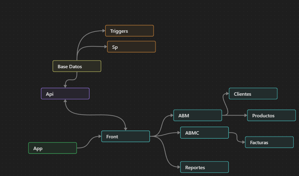
Task: Select the arrowhead entering the Triggers card
Action: coord(103,31)
